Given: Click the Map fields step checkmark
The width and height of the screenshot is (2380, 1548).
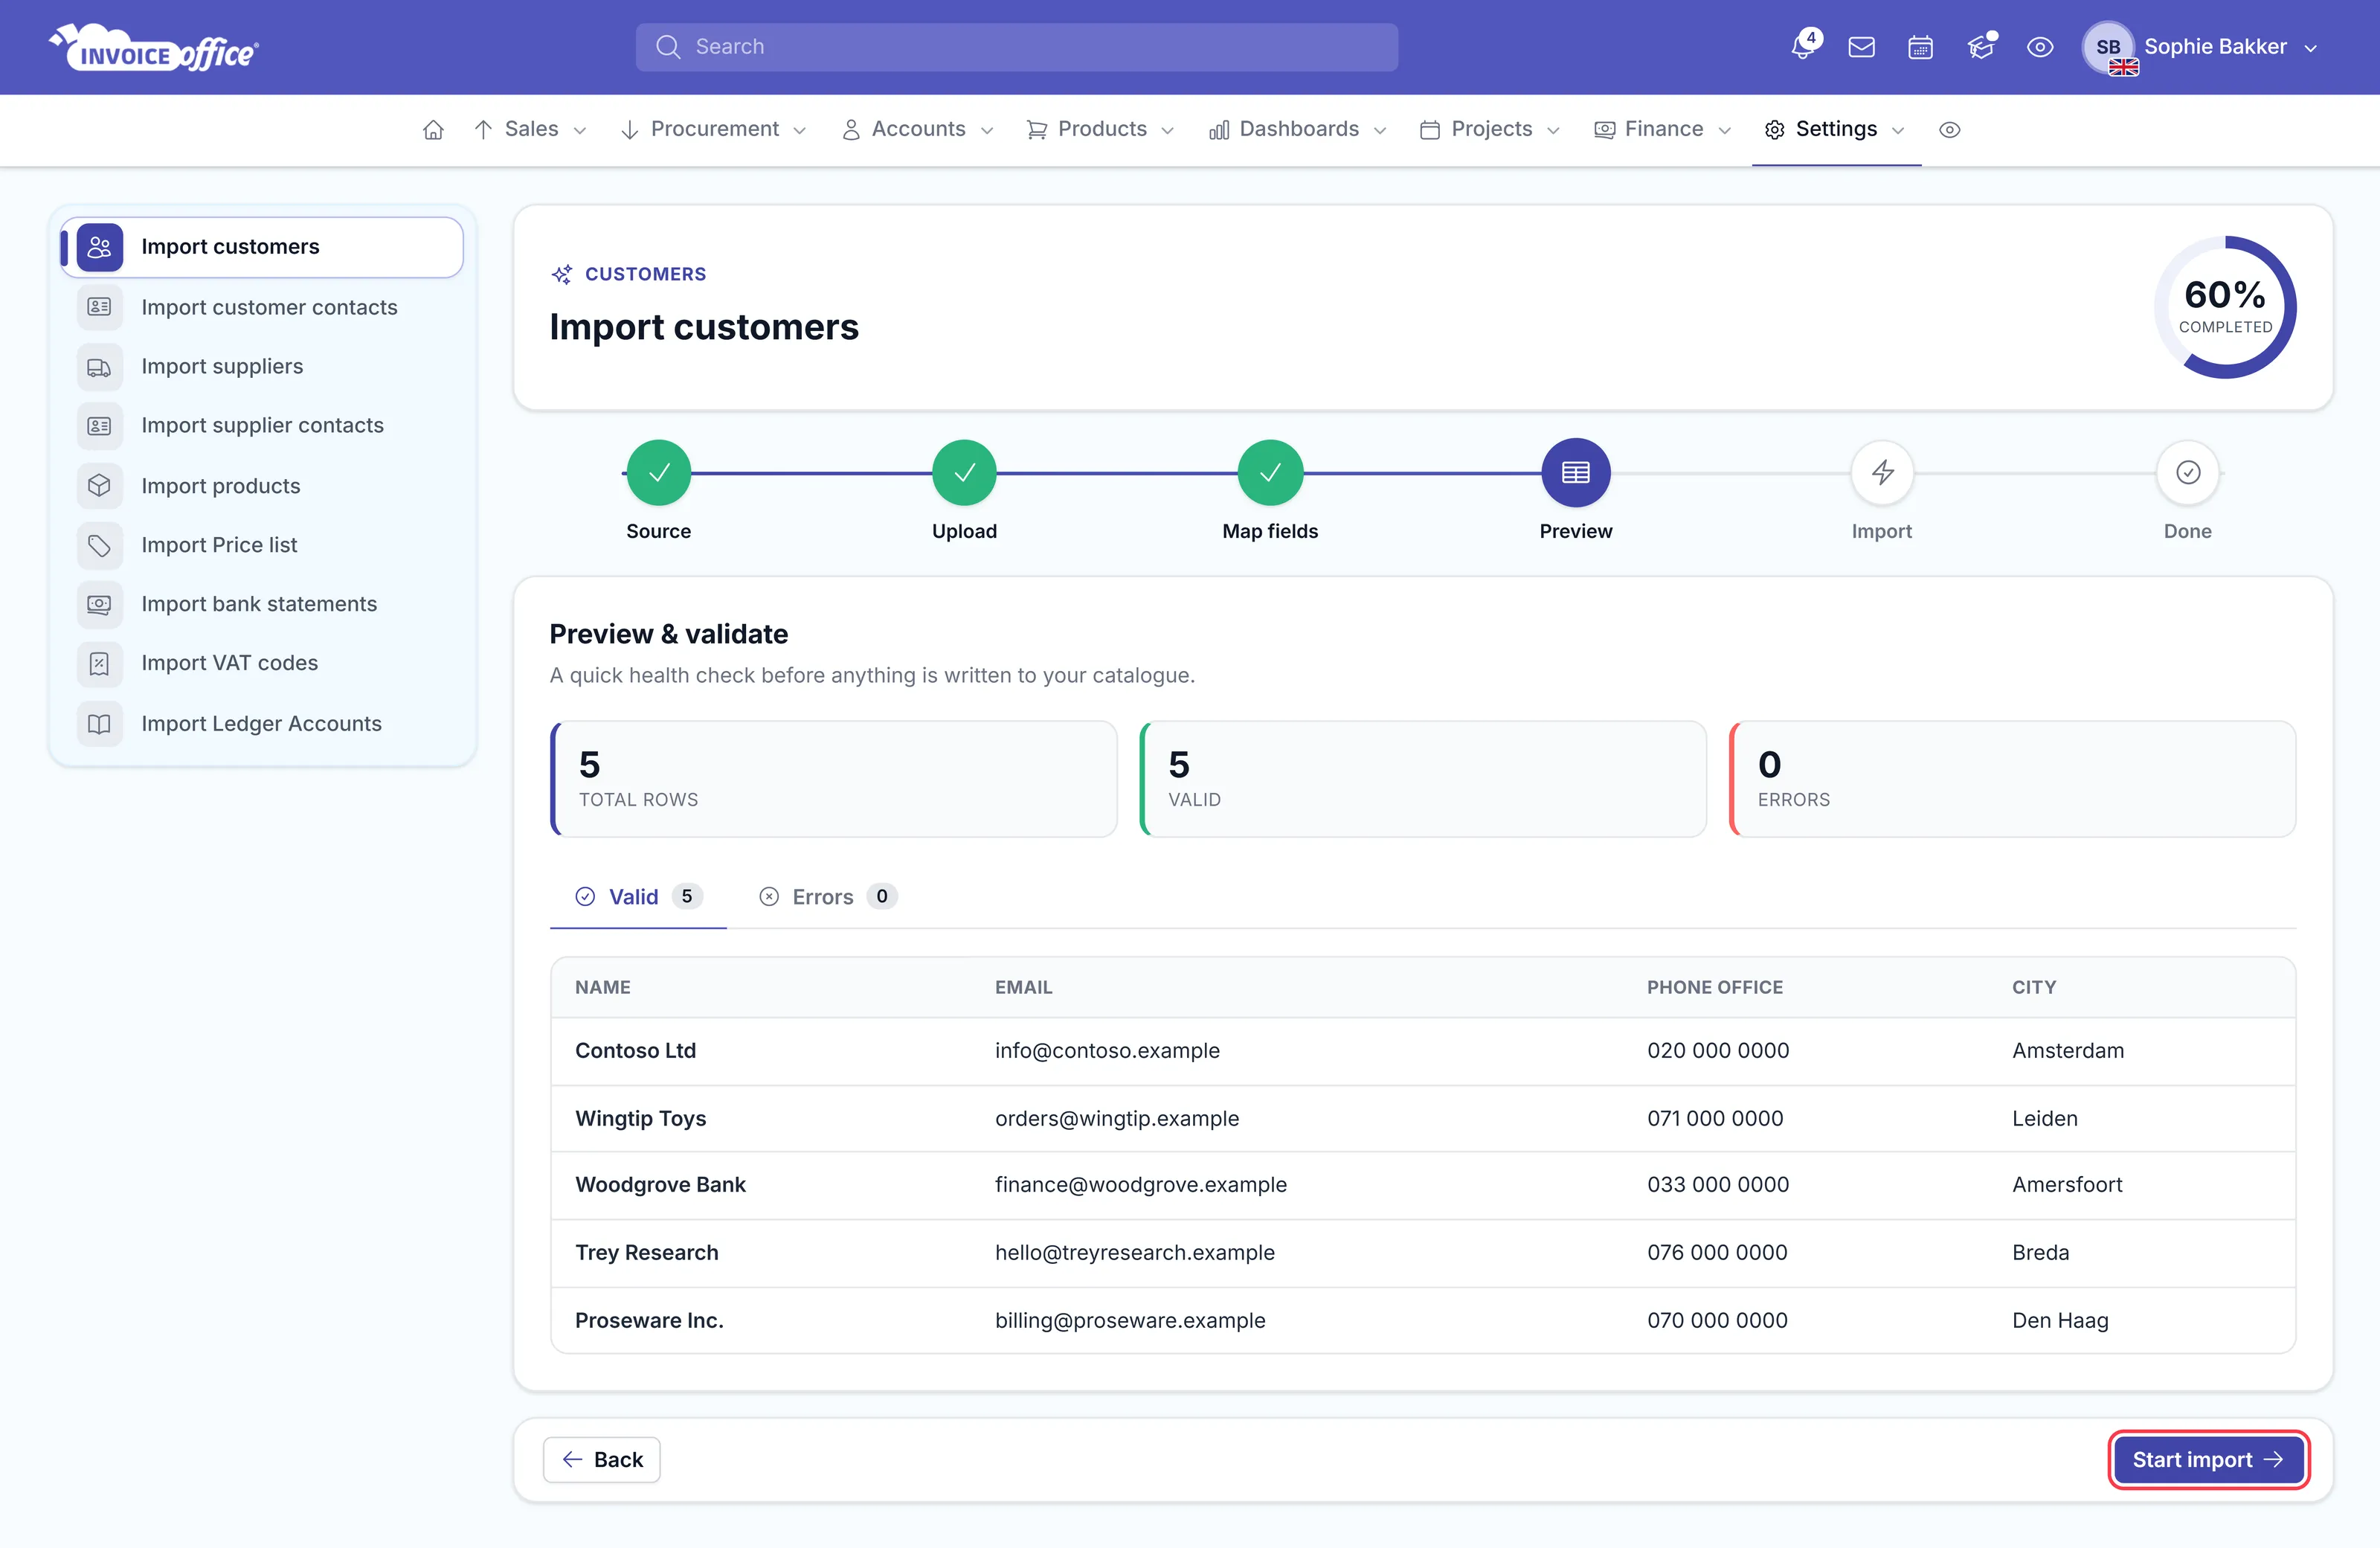Looking at the screenshot, I should tap(1270, 472).
